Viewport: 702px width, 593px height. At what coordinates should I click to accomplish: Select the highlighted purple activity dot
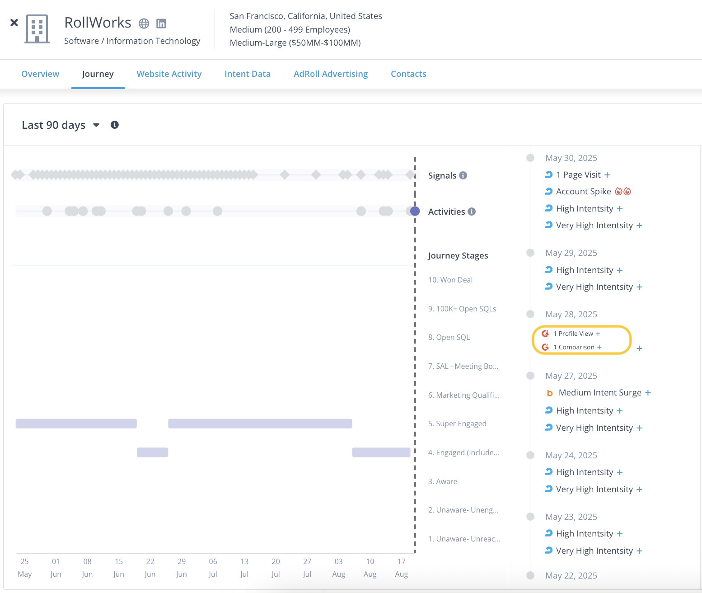coord(415,211)
